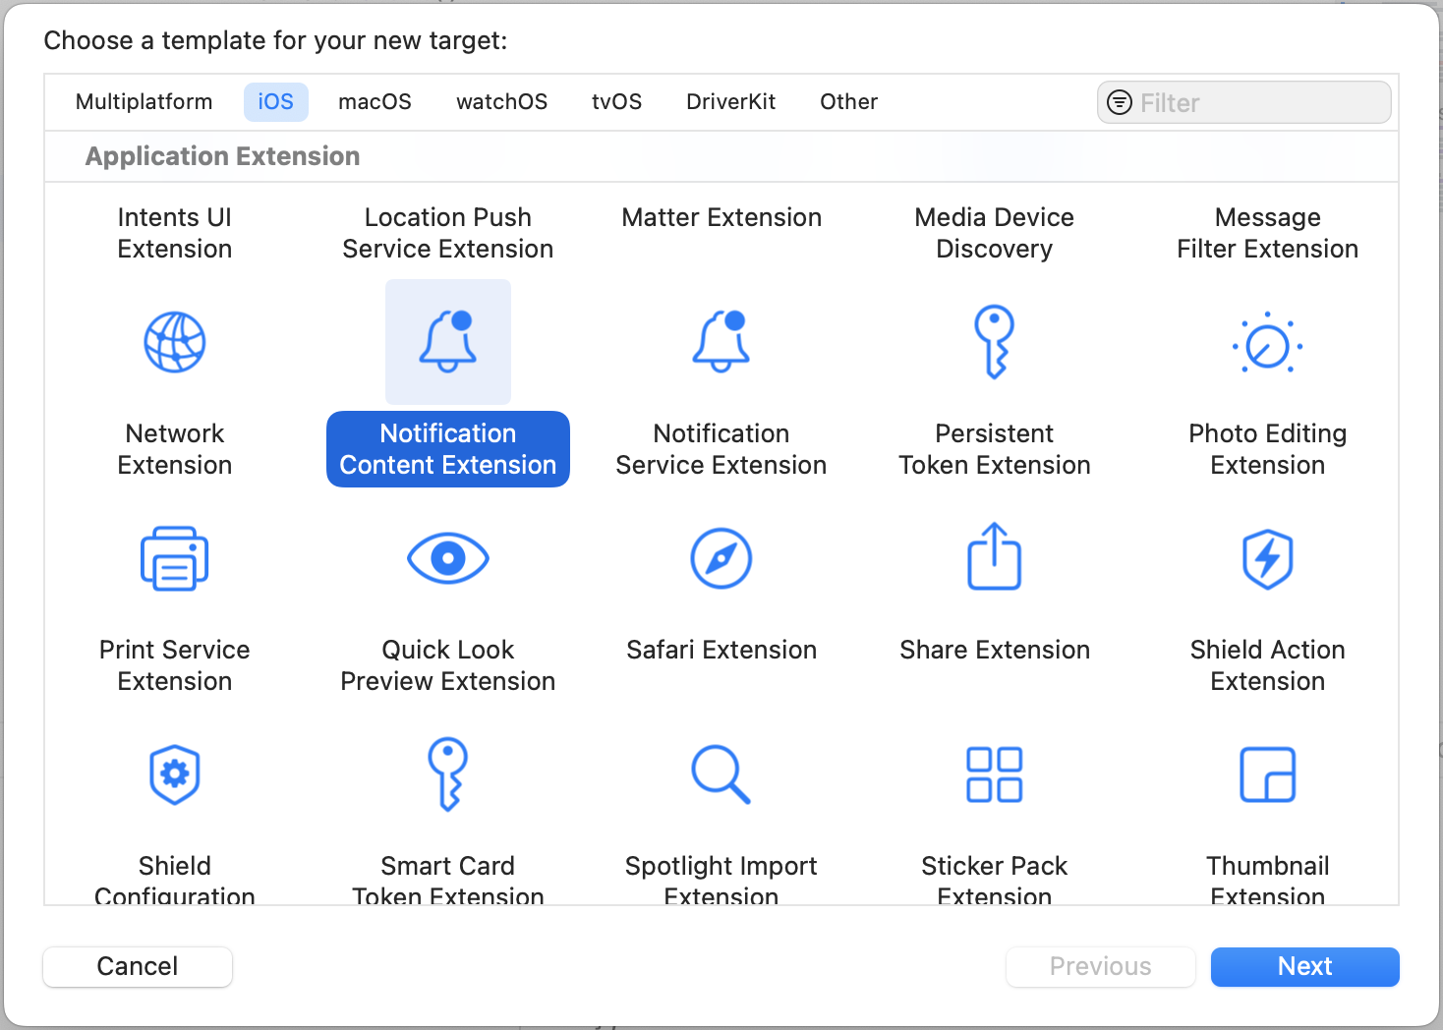Click the Notification Content Extension bell icon
1443x1030 pixels.
pos(448,342)
